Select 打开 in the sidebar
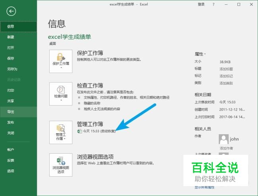 tap(18, 48)
